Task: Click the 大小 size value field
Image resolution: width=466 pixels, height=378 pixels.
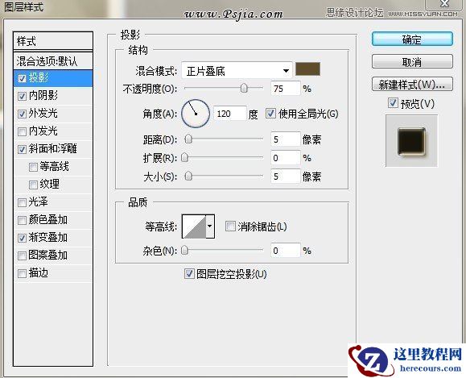Action: [285, 177]
